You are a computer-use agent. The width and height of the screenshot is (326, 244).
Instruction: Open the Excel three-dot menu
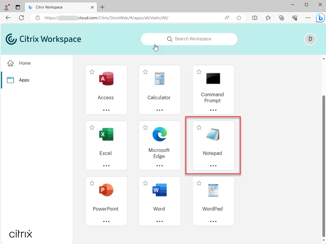(x=106, y=166)
